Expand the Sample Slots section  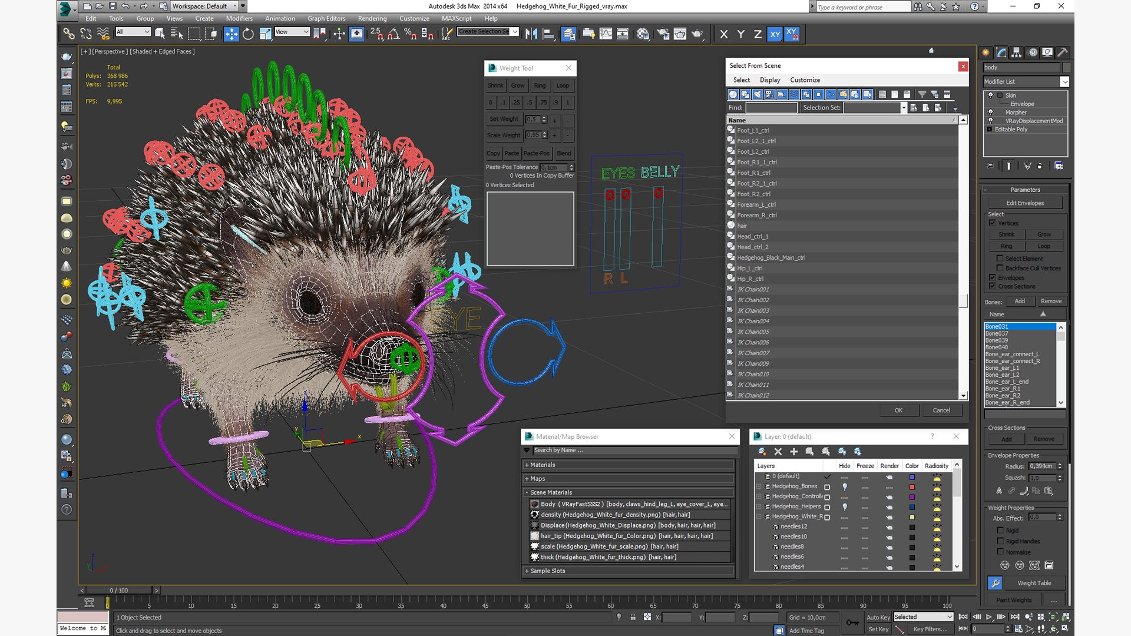629,571
